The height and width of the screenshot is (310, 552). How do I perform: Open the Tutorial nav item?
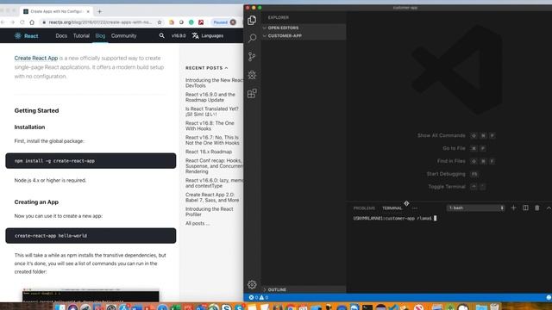[x=81, y=35]
